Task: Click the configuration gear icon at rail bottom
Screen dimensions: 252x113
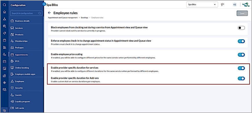Action: pos(5,110)
